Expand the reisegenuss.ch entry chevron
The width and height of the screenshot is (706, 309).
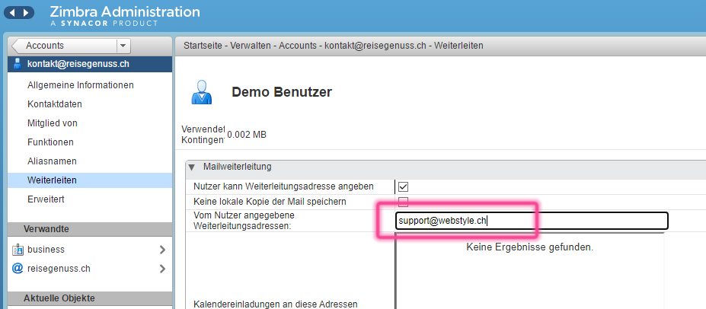[162, 269]
